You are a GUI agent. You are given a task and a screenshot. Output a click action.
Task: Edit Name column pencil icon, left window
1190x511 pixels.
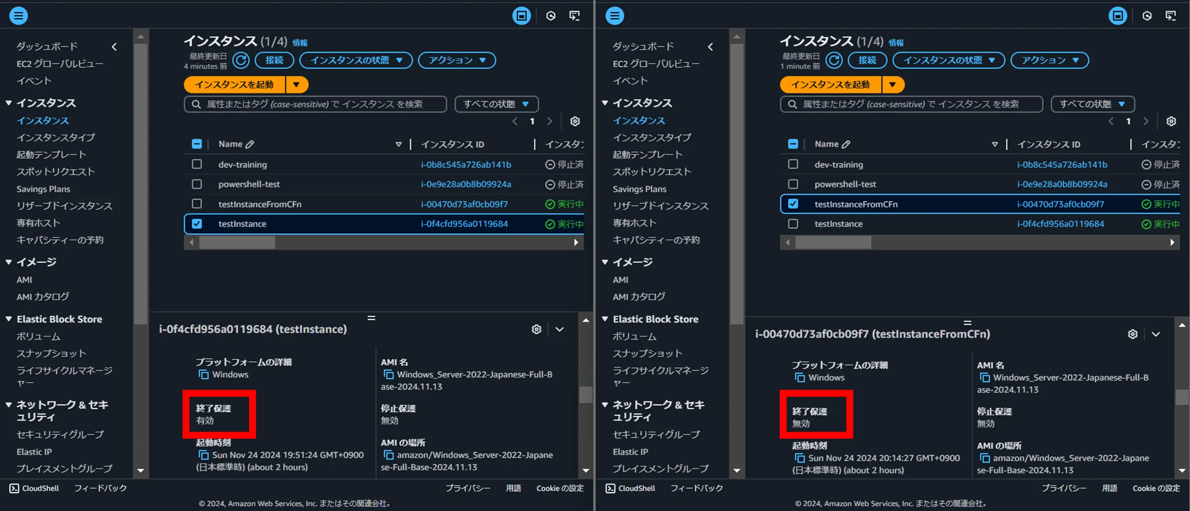coord(250,145)
